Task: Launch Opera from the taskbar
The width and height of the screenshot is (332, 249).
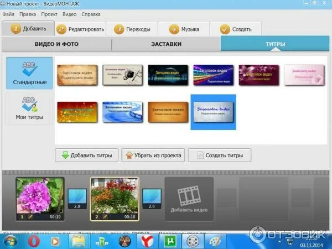Action: 34,241
